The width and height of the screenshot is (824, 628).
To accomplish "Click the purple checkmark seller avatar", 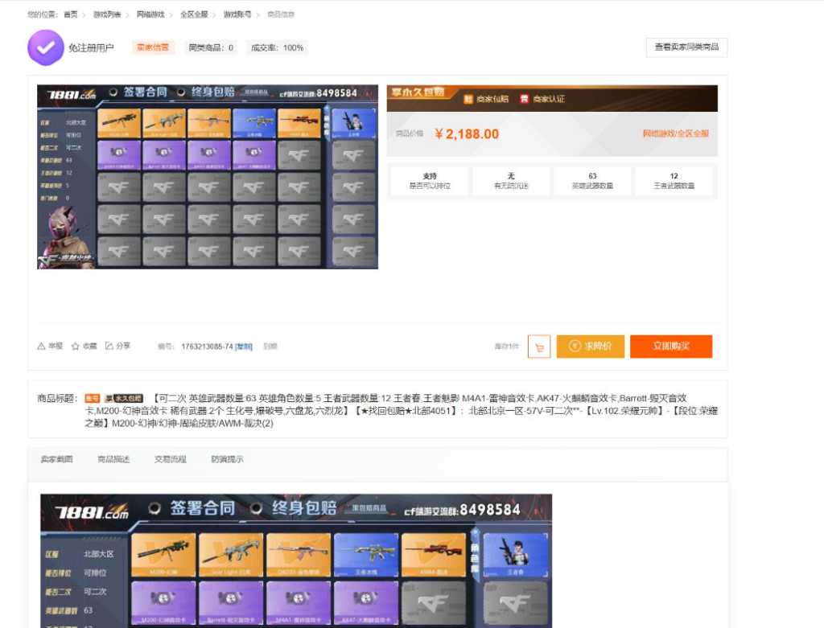I will pos(46,47).
